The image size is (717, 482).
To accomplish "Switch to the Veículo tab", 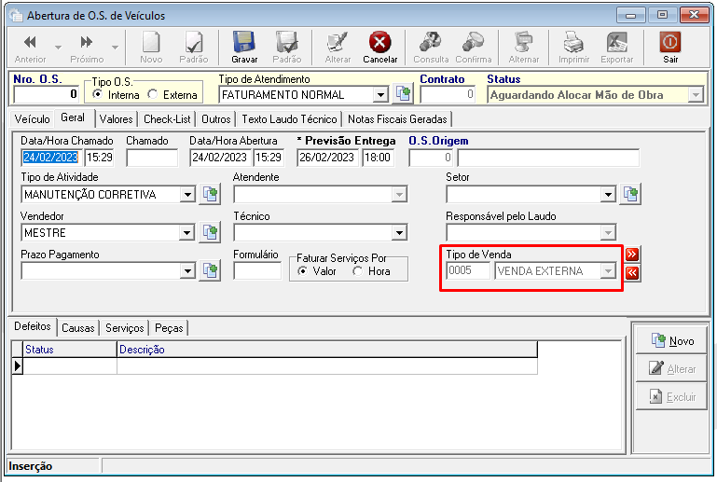I will click(32, 119).
